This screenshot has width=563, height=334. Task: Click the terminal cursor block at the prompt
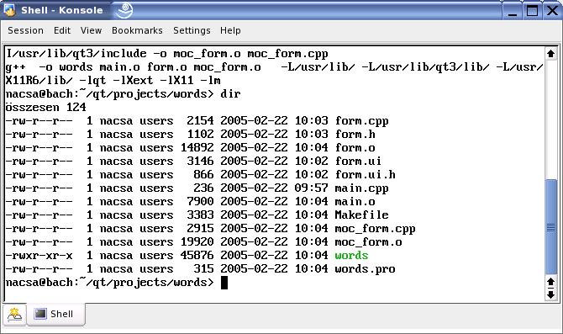tap(224, 283)
